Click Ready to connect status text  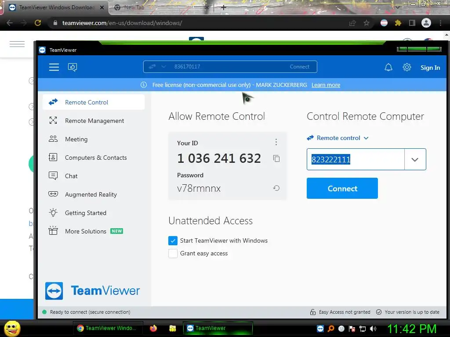point(90,312)
